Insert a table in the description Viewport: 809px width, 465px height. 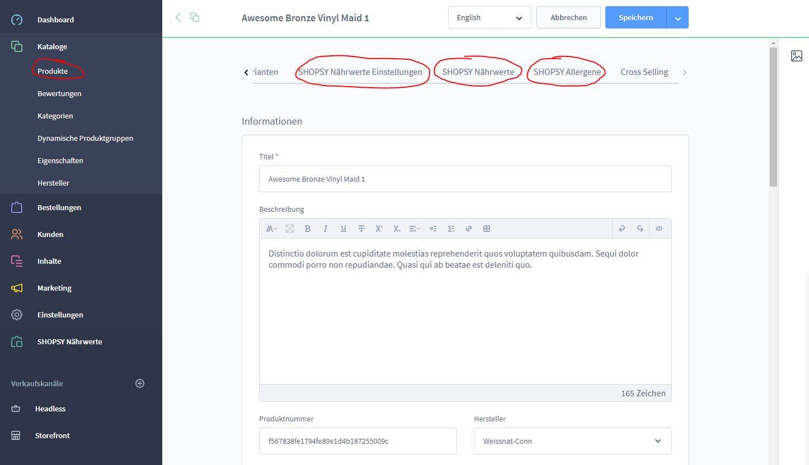[487, 229]
